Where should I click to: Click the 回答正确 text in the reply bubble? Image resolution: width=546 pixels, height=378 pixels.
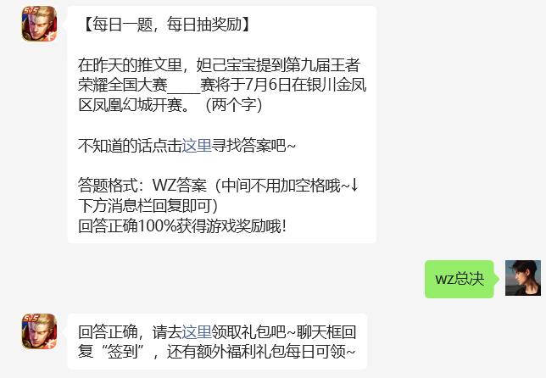click(108, 331)
